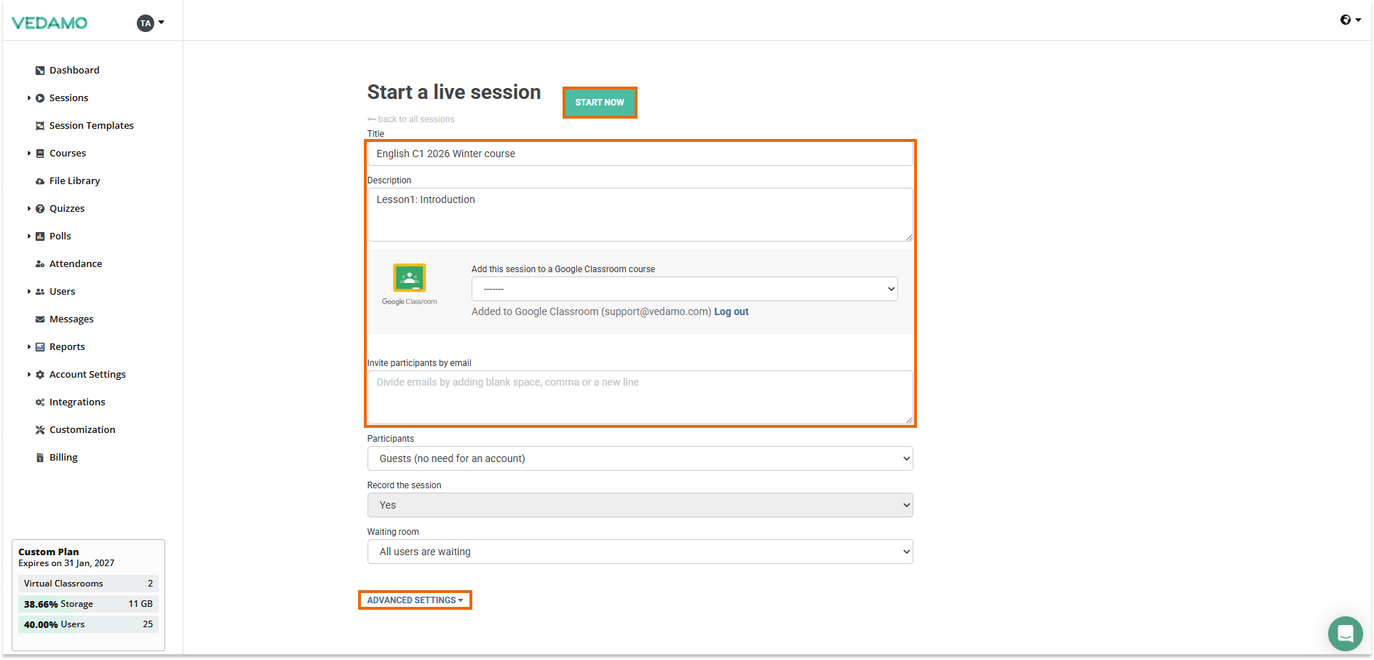1374x660 pixels.
Task: Click the Invite participants email box
Action: pyautogui.click(x=640, y=397)
